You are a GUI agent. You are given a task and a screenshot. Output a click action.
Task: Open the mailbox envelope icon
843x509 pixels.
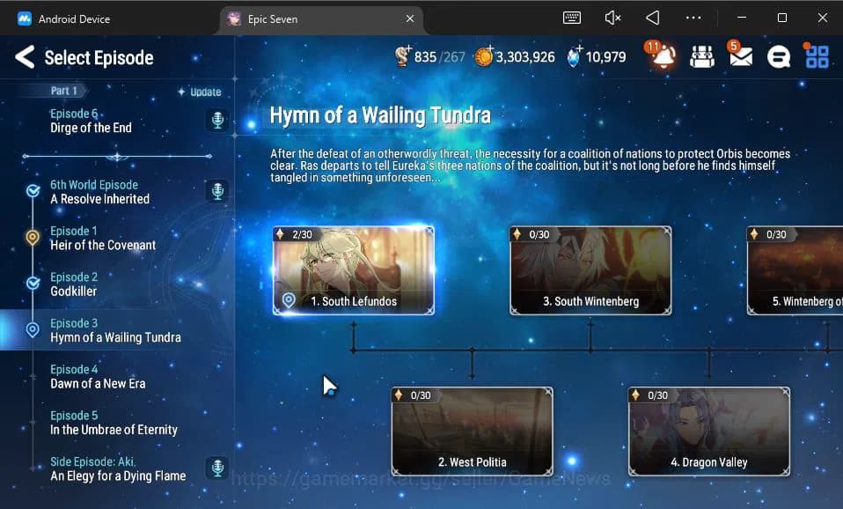click(x=741, y=57)
